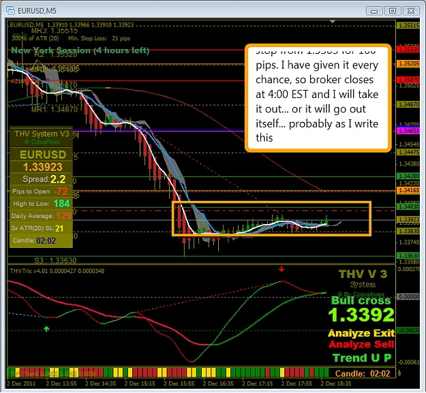Click the 3x ATR(20) SL 21 value
426x393 pixels.
pyautogui.click(x=59, y=229)
